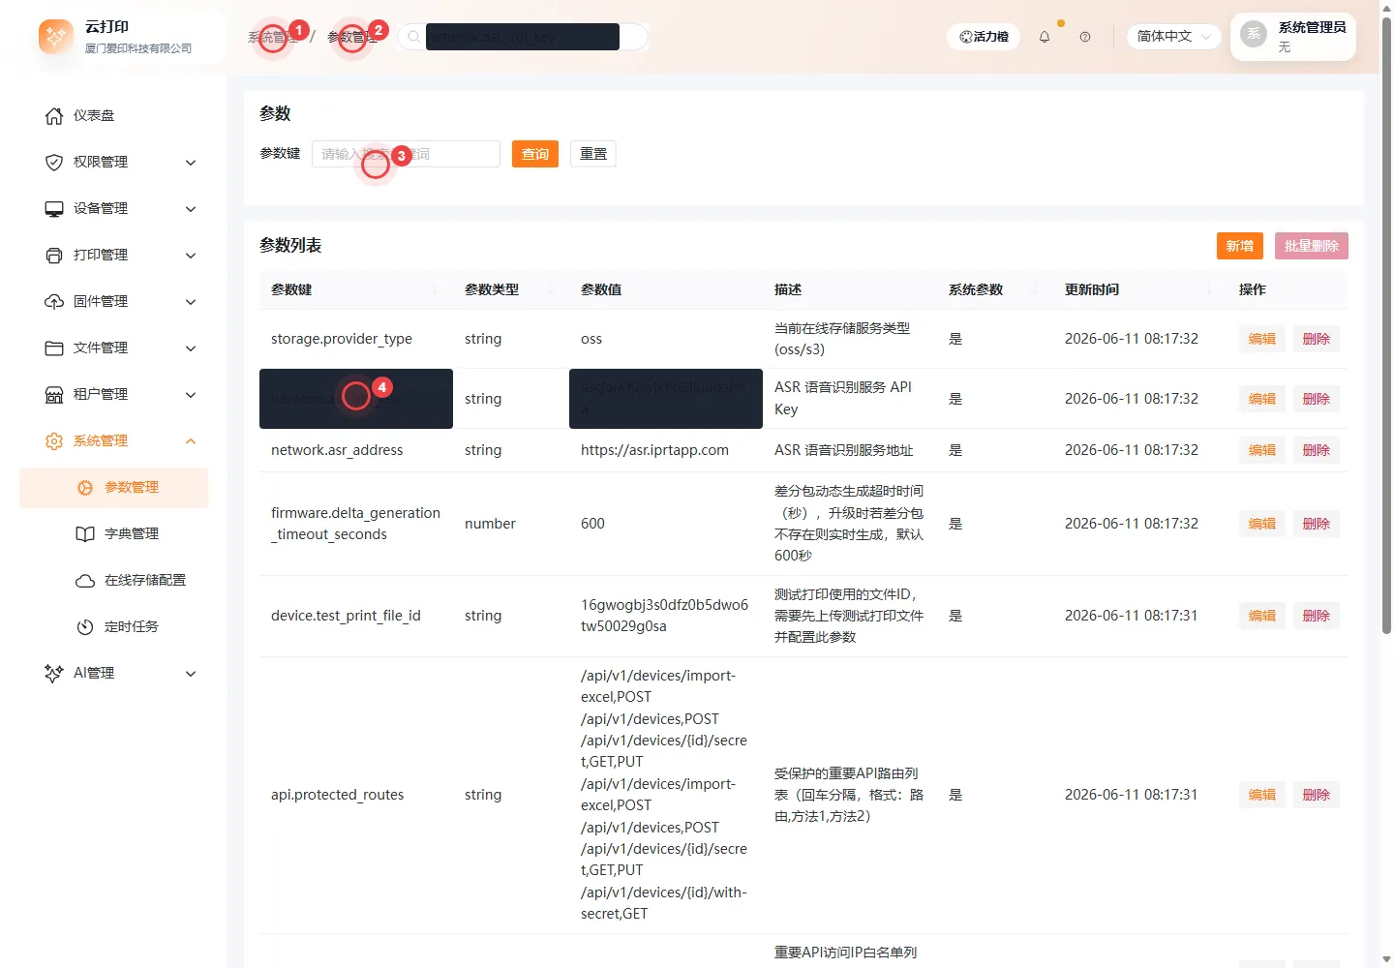Screen dimensions: 1394x968
Task: Click the shield icon beside 权限管理
Action: tap(54, 163)
